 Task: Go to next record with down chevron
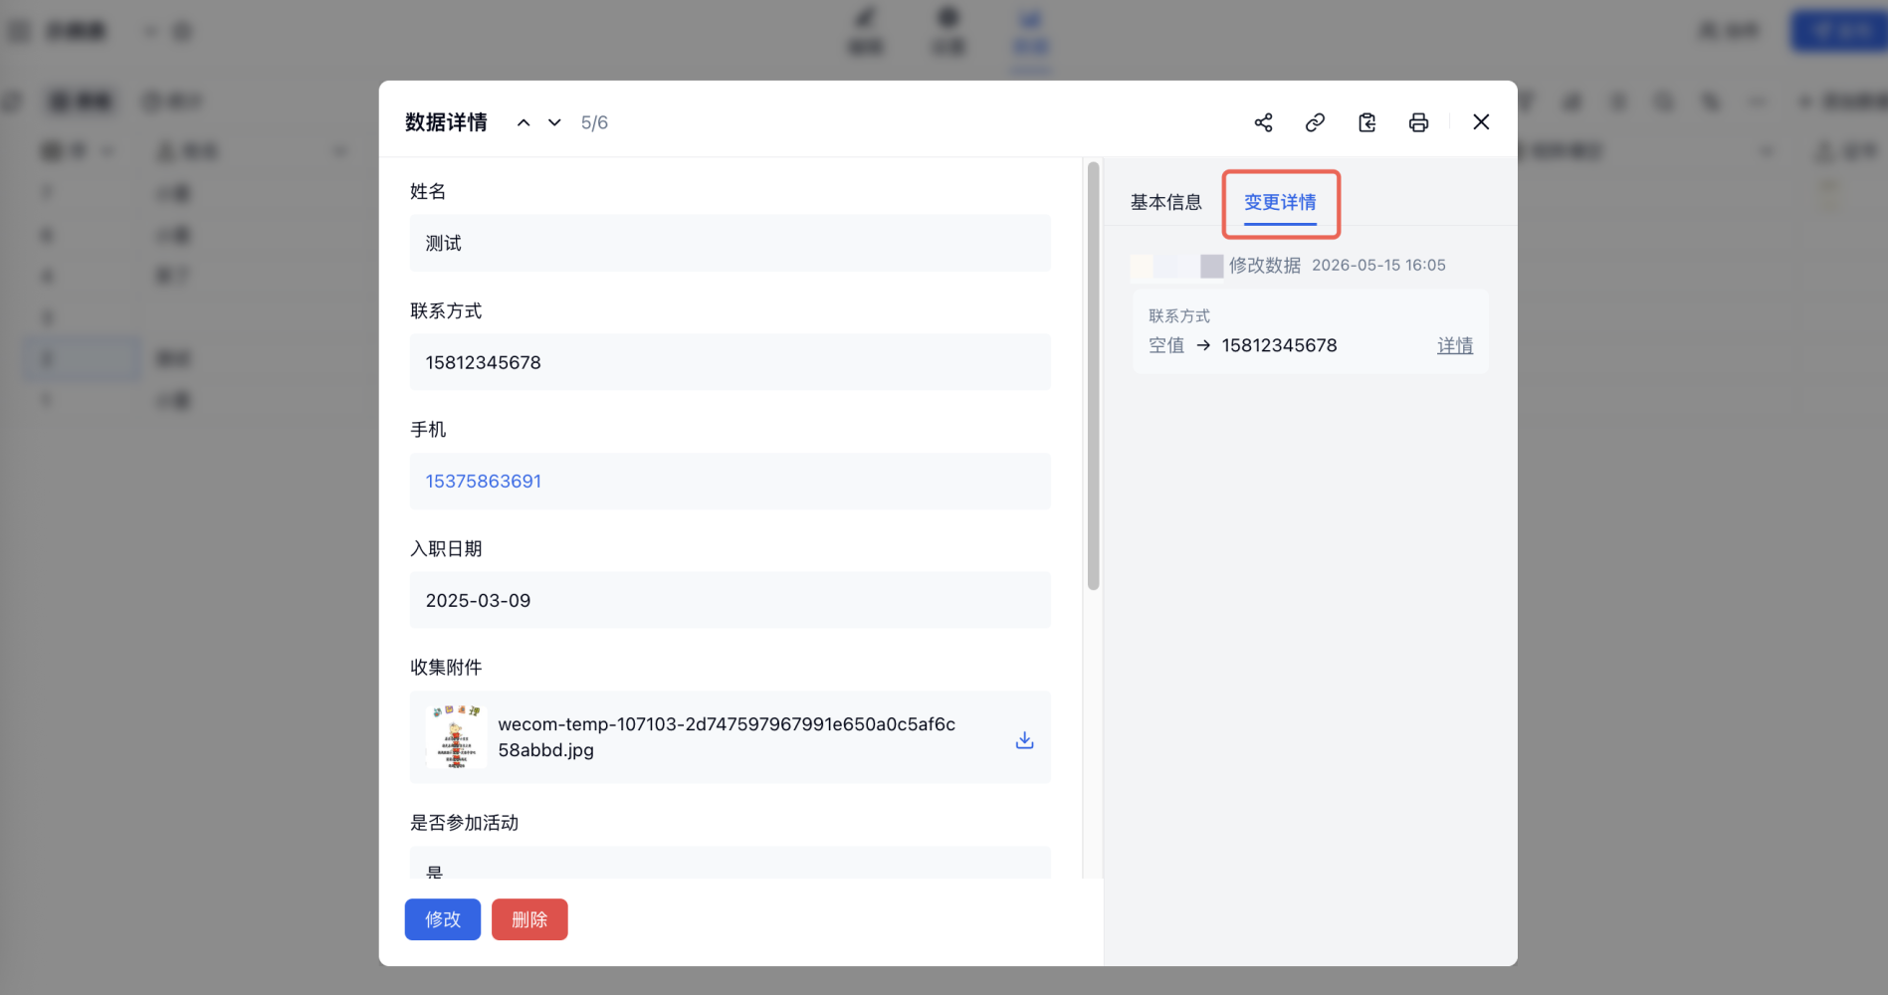(x=554, y=122)
